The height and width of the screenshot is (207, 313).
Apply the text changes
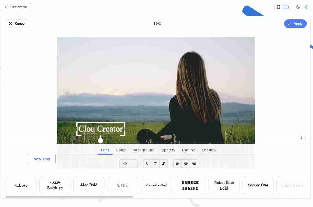tap(295, 24)
